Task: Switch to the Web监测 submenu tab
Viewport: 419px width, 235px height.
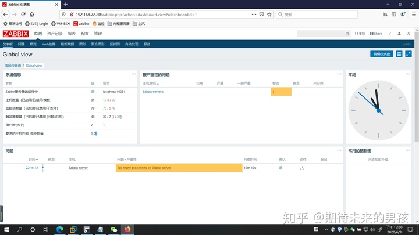Action: tap(49, 44)
